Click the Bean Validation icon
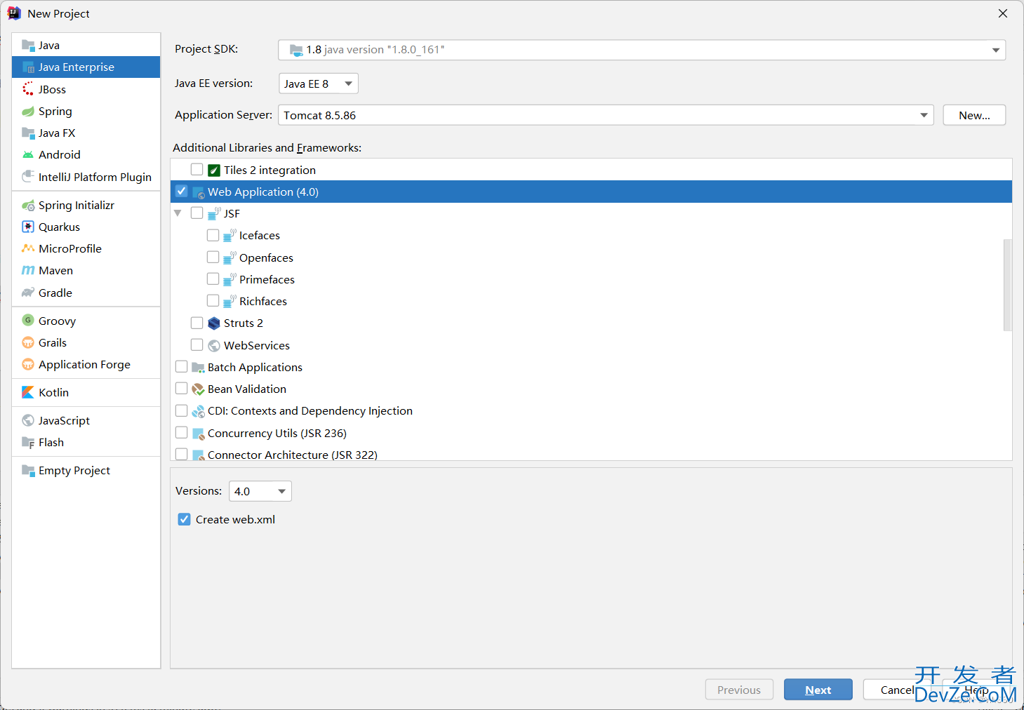This screenshot has width=1024, height=710. (x=198, y=389)
